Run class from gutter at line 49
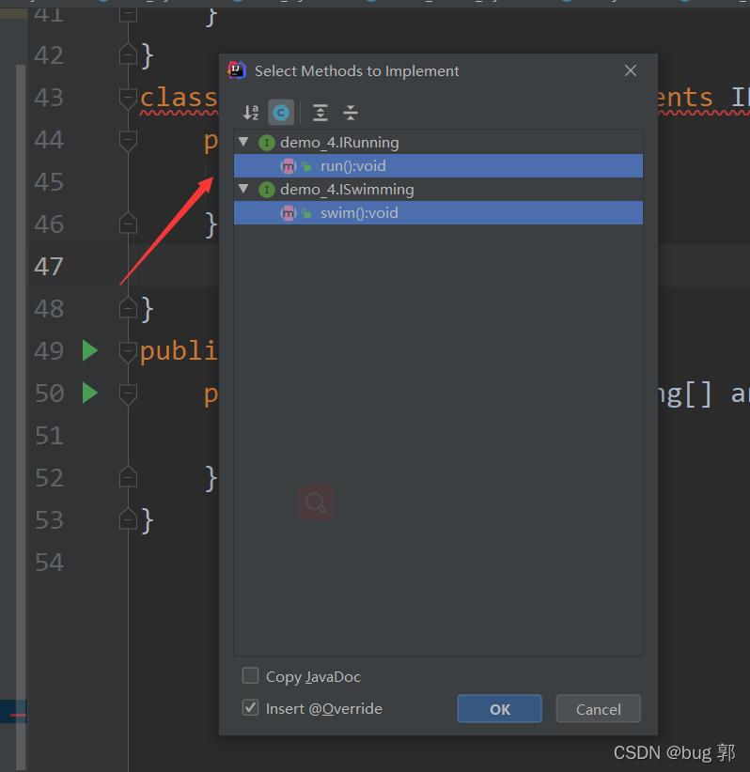The height and width of the screenshot is (772, 750). (x=89, y=350)
